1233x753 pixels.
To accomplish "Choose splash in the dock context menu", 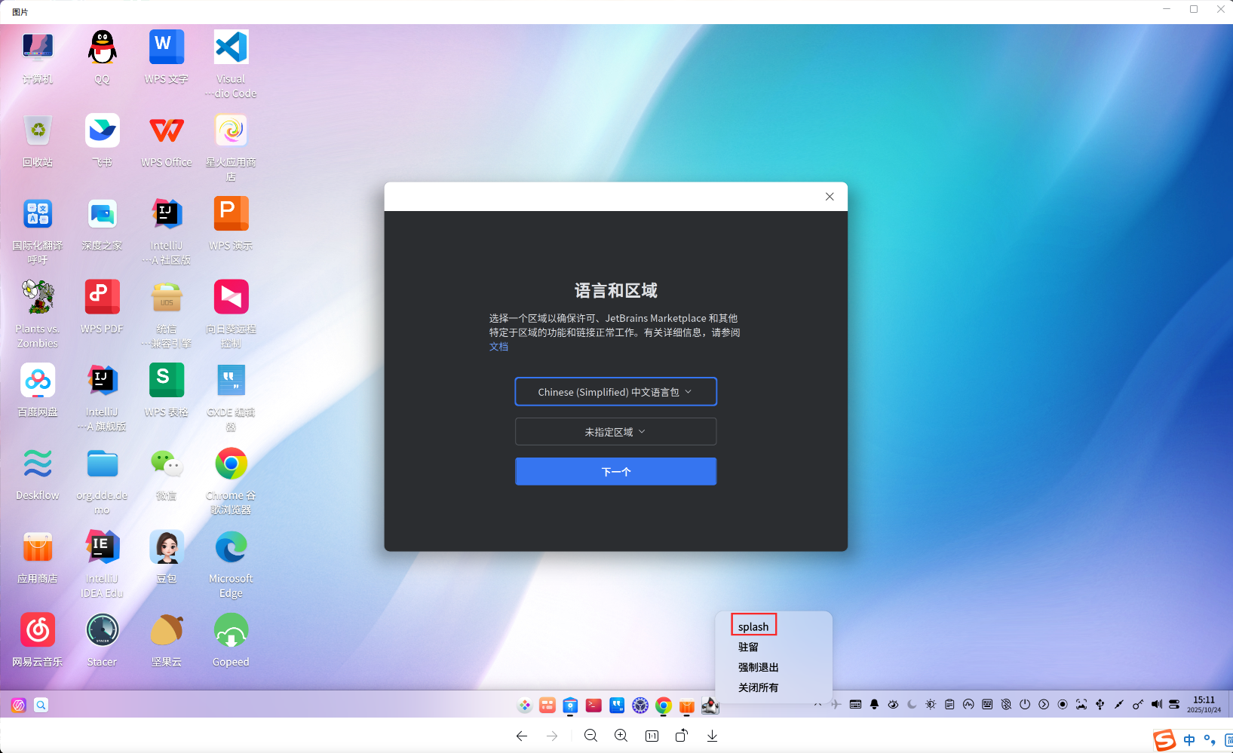I will 753,626.
